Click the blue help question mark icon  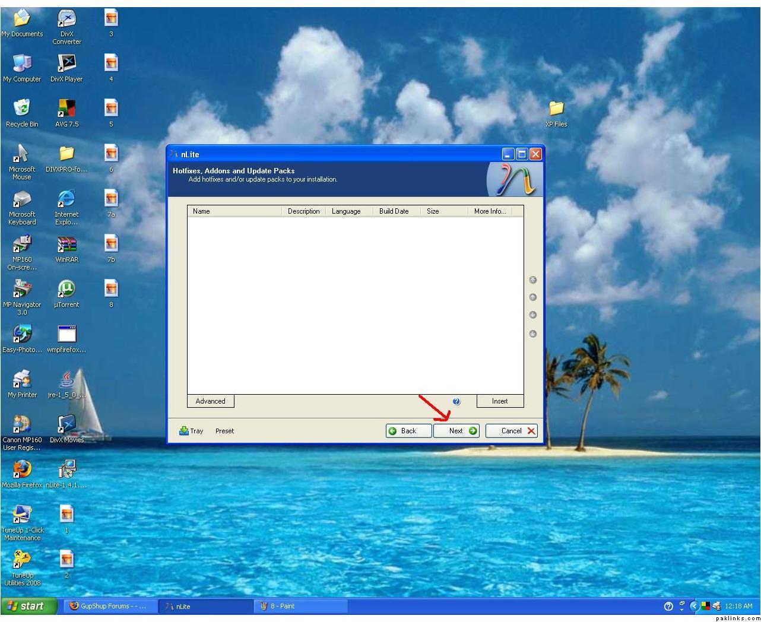[x=456, y=402]
